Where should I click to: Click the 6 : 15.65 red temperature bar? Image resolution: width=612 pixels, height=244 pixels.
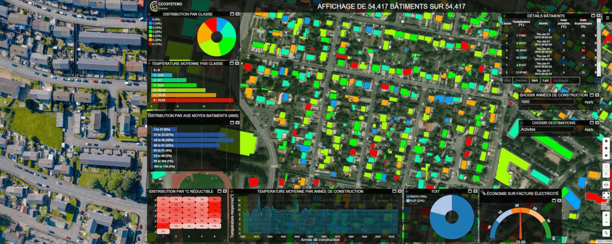tap(192, 100)
